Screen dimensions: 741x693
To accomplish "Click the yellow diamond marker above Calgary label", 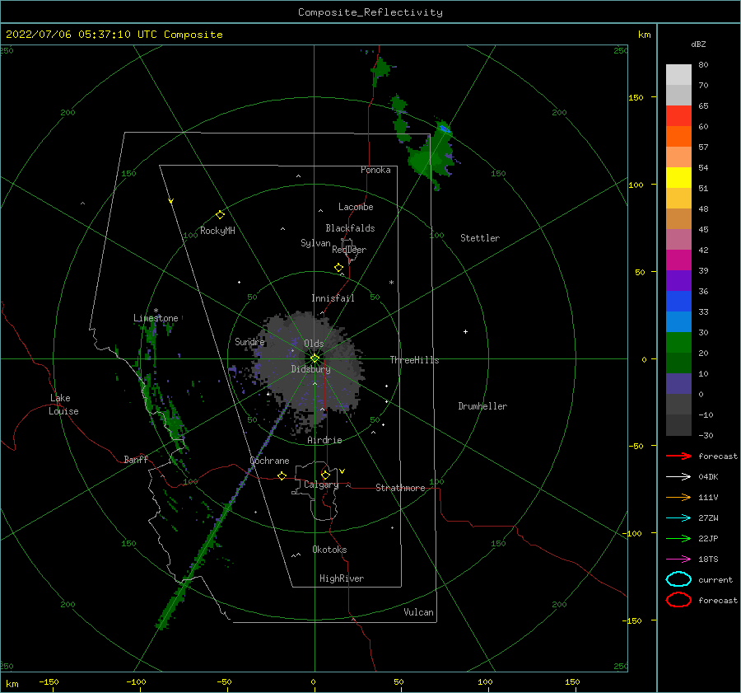I will click(x=325, y=475).
